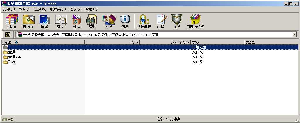The width and height of the screenshot is (300, 123).
Task: Click the address bar archive path field
Action: (154, 35)
